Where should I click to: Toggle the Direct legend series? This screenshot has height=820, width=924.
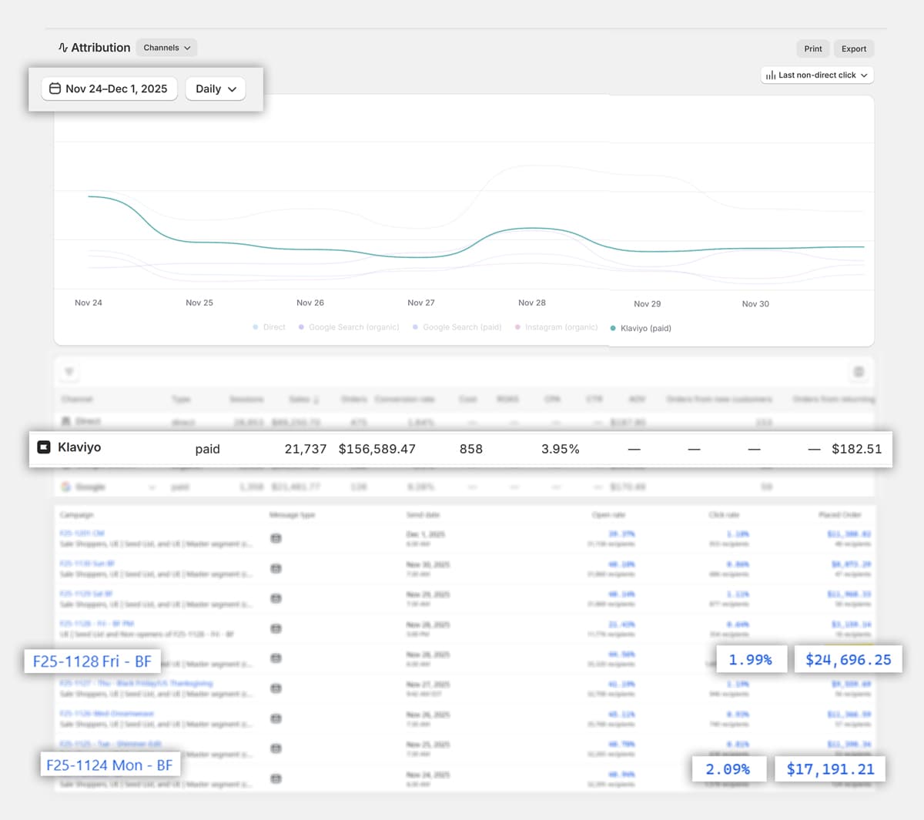(x=269, y=327)
